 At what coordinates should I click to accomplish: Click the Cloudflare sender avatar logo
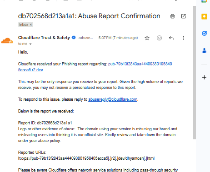tap(7, 40)
